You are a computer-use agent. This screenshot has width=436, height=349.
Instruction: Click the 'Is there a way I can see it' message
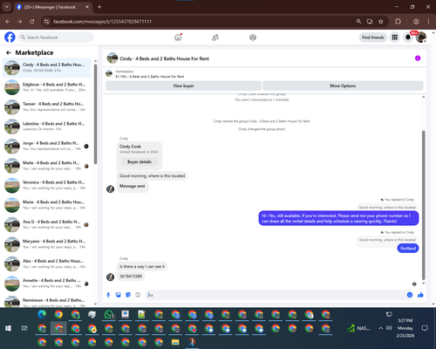coord(142,266)
